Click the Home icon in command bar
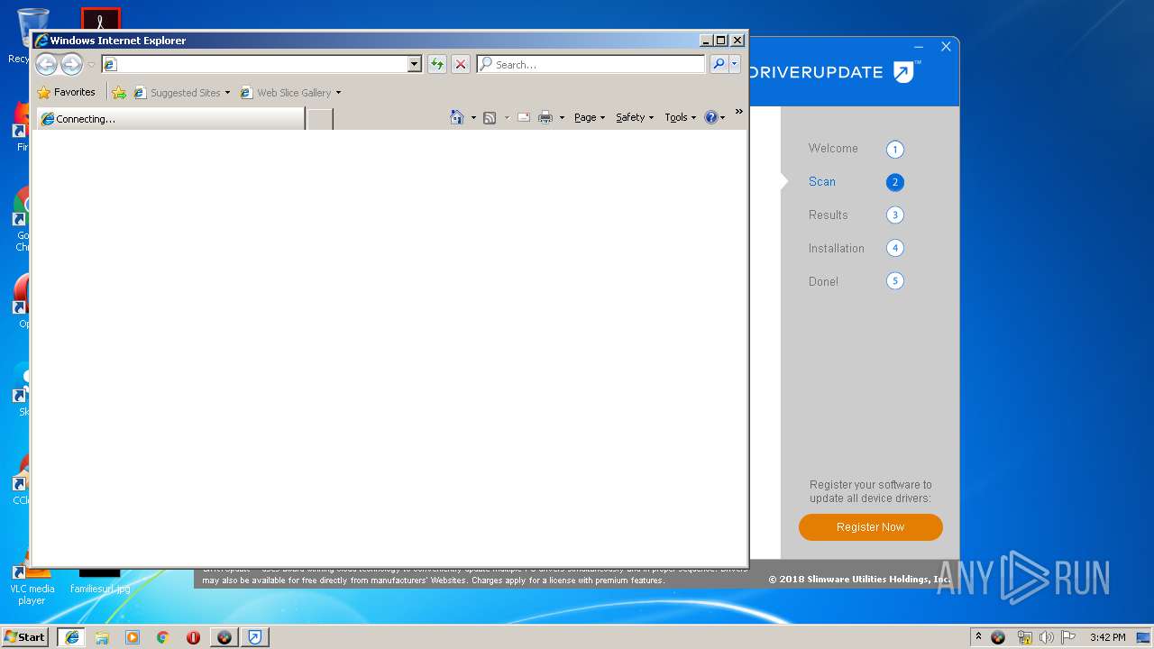The image size is (1154, 649). pyautogui.click(x=457, y=117)
